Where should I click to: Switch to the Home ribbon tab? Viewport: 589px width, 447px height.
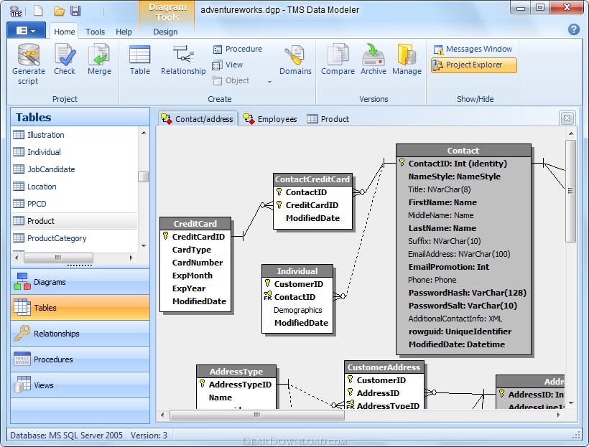point(64,32)
